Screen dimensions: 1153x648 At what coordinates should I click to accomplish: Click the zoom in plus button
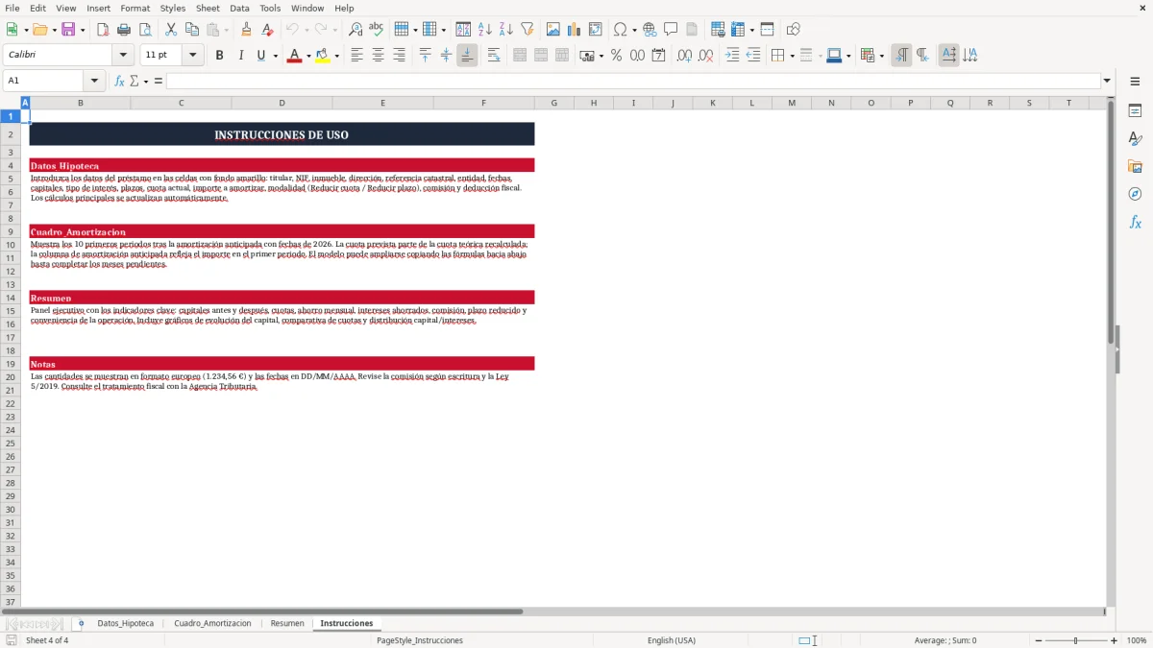1114,640
